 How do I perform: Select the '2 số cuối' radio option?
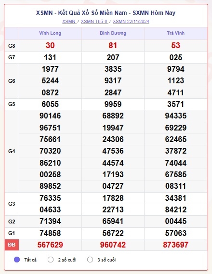point(51,260)
